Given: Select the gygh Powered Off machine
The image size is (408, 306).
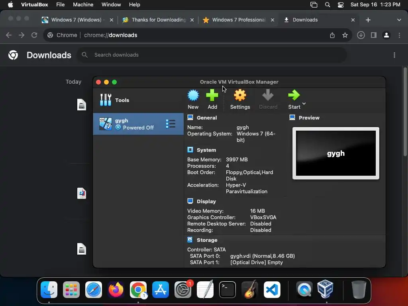Looking at the screenshot, I should (x=138, y=124).
